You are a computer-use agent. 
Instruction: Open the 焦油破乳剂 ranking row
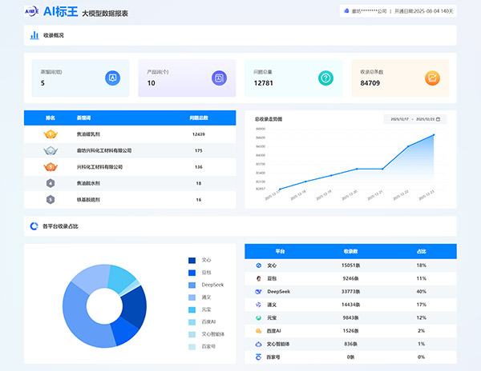tap(130, 134)
